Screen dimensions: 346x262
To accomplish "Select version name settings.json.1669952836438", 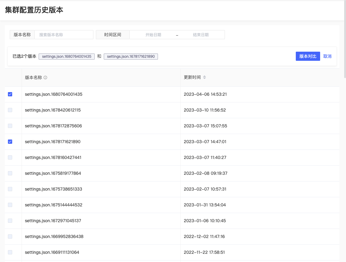I will click(x=54, y=237).
